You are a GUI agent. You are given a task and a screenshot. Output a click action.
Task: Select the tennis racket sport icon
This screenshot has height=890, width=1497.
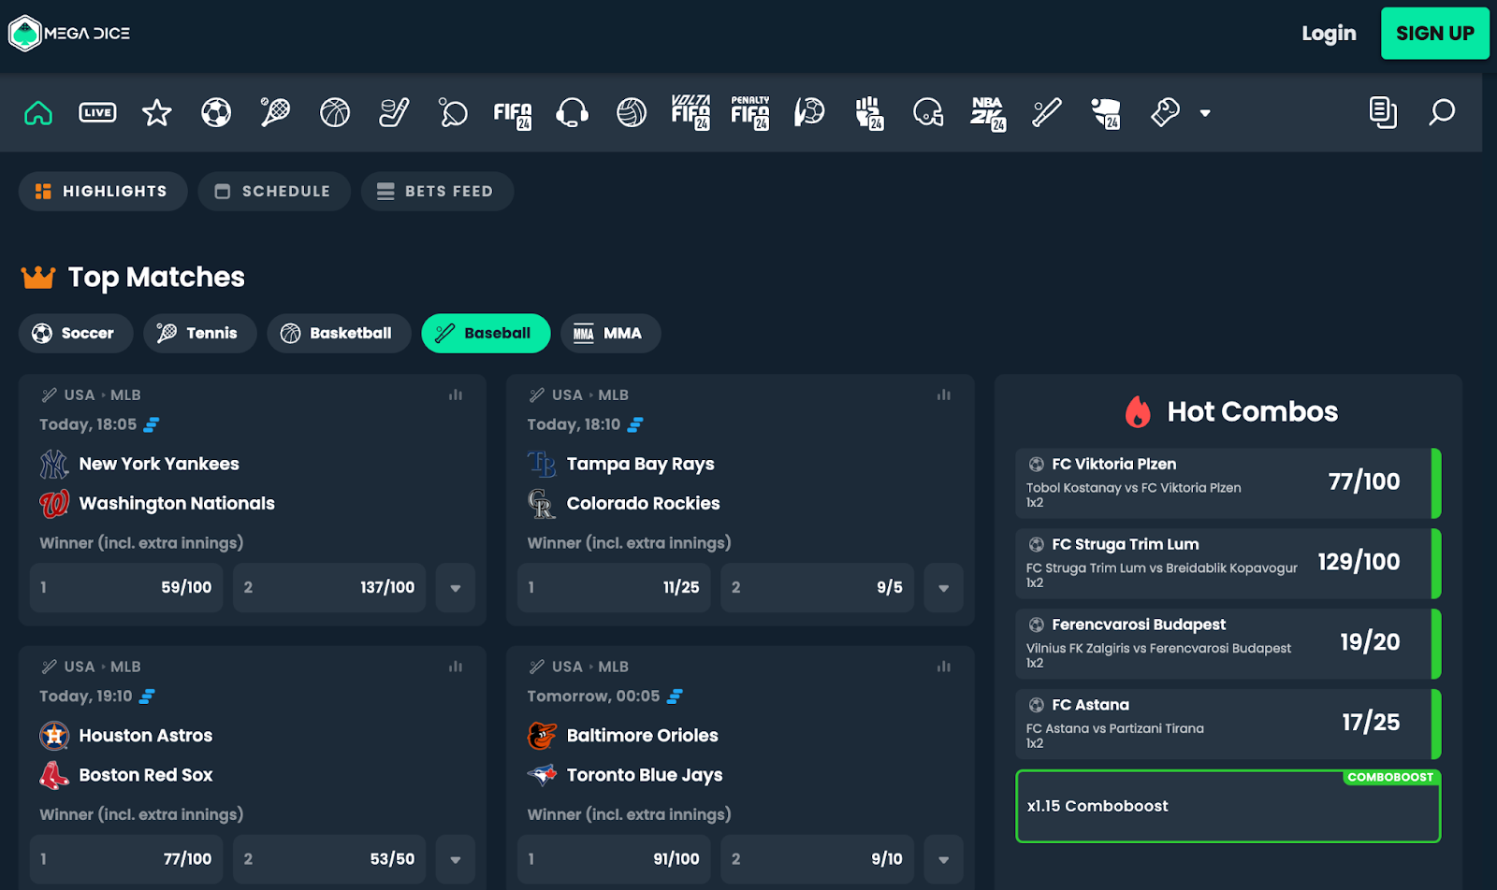(275, 113)
